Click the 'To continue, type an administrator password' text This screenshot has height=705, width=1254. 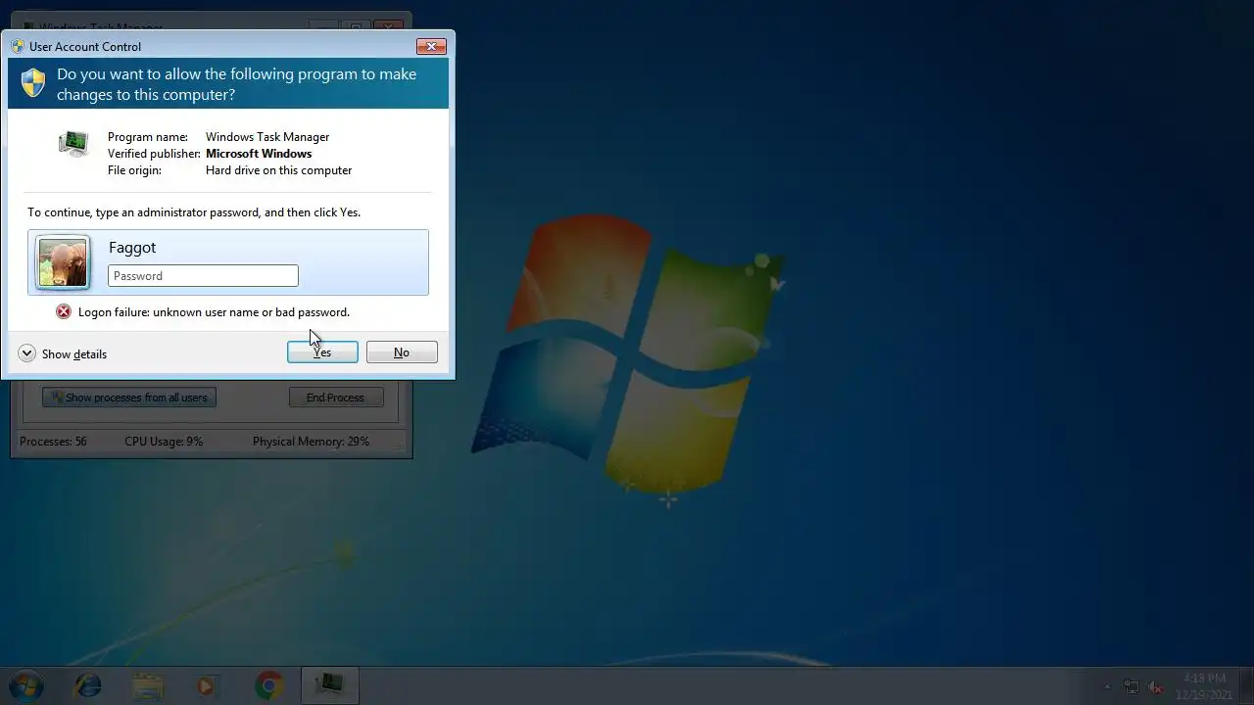[194, 212]
